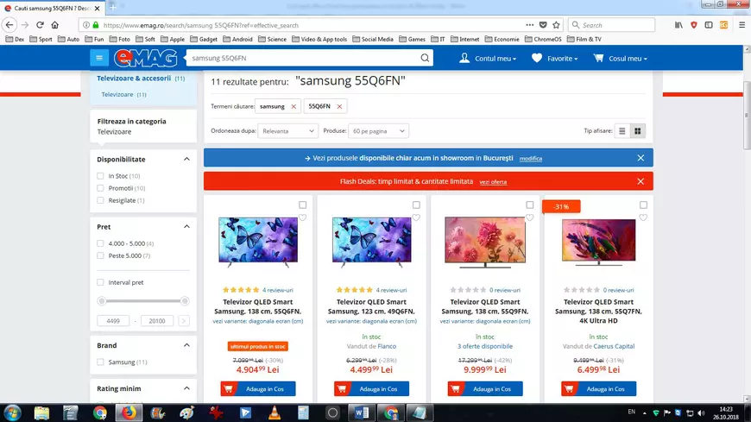Screen dimensions: 751x422
Task: Collapse the Disponibilitate filter section
Action: (186, 159)
